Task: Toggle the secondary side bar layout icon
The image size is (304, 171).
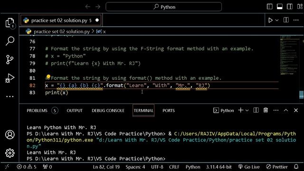Action: [290, 7]
